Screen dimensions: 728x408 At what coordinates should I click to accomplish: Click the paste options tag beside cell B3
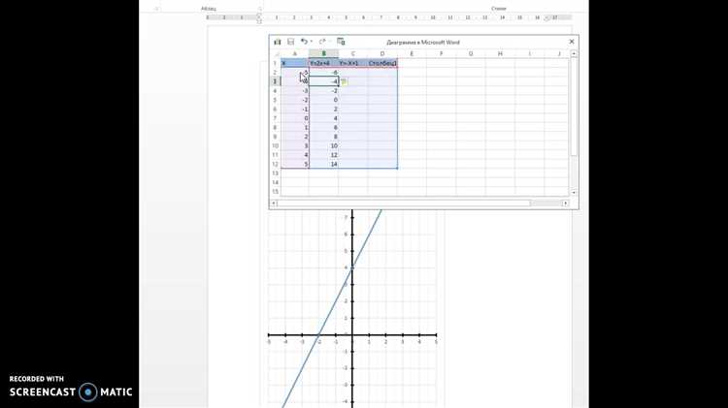[x=344, y=82]
